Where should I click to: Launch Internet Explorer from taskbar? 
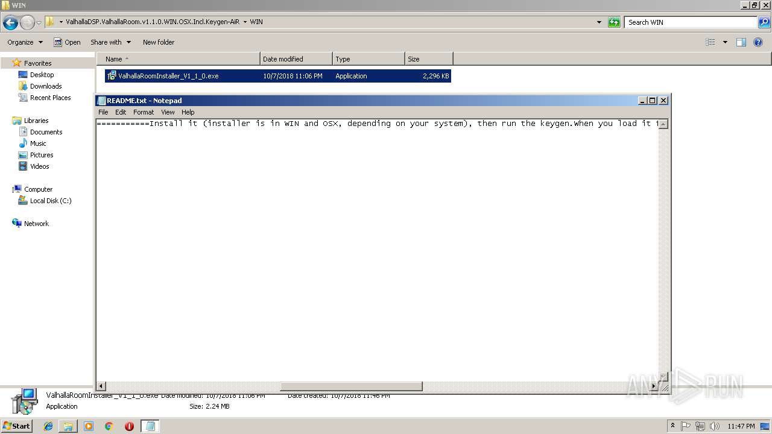pyautogui.click(x=48, y=426)
